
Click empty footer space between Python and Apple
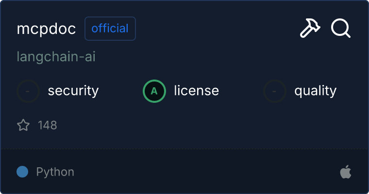tap(204, 172)
